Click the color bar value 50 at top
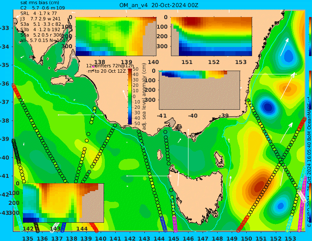Screen dimensions: 312x241 pos(136,69)
